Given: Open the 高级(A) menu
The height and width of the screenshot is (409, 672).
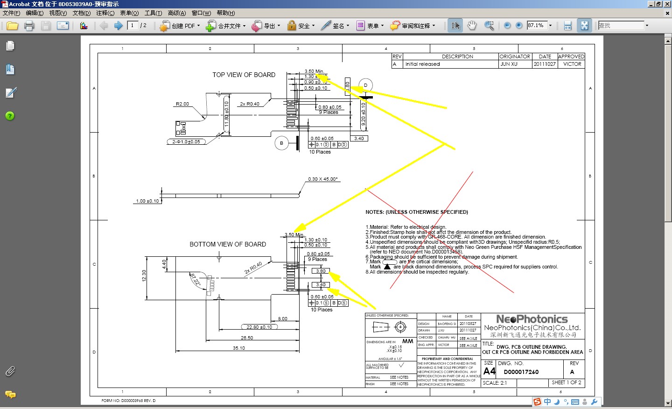Looking at the screenshot, I should (177, 13).
